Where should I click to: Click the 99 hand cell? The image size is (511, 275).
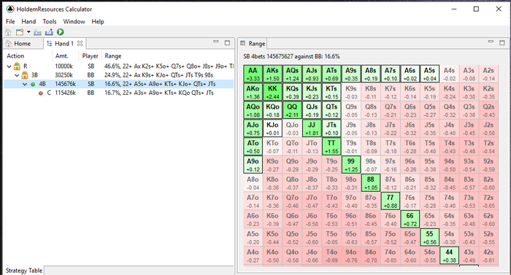(351, 165)
